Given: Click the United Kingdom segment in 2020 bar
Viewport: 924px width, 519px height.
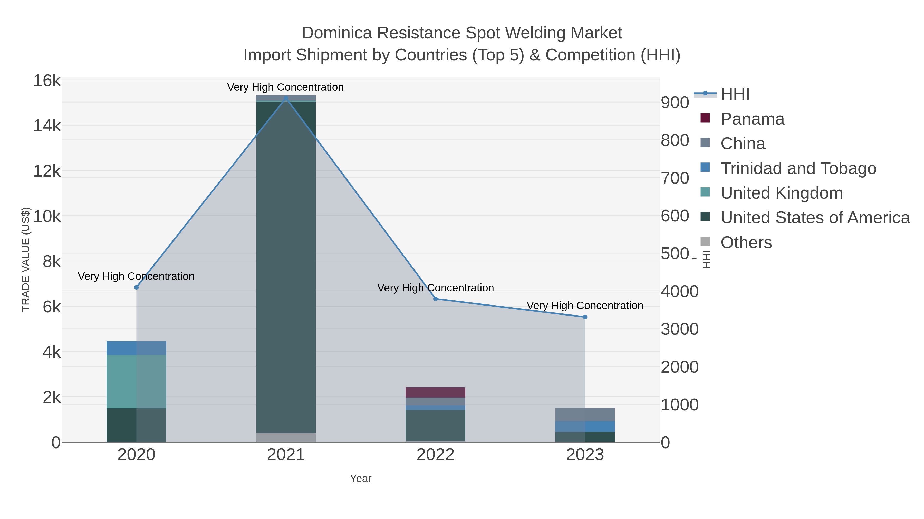Looking at the screenshot, I should click(136, 381).
